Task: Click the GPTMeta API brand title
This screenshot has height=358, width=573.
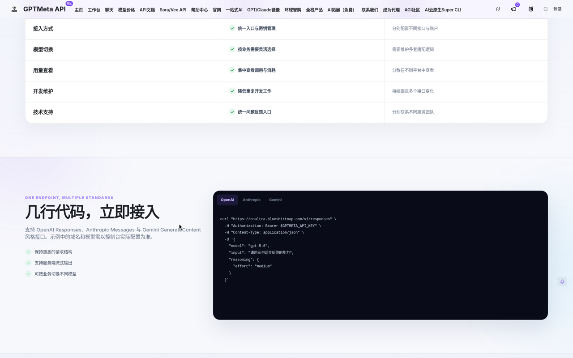Action: click(44, 9)
